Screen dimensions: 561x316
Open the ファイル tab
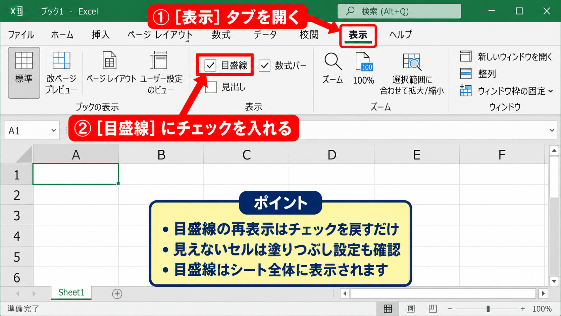(21, 35)
